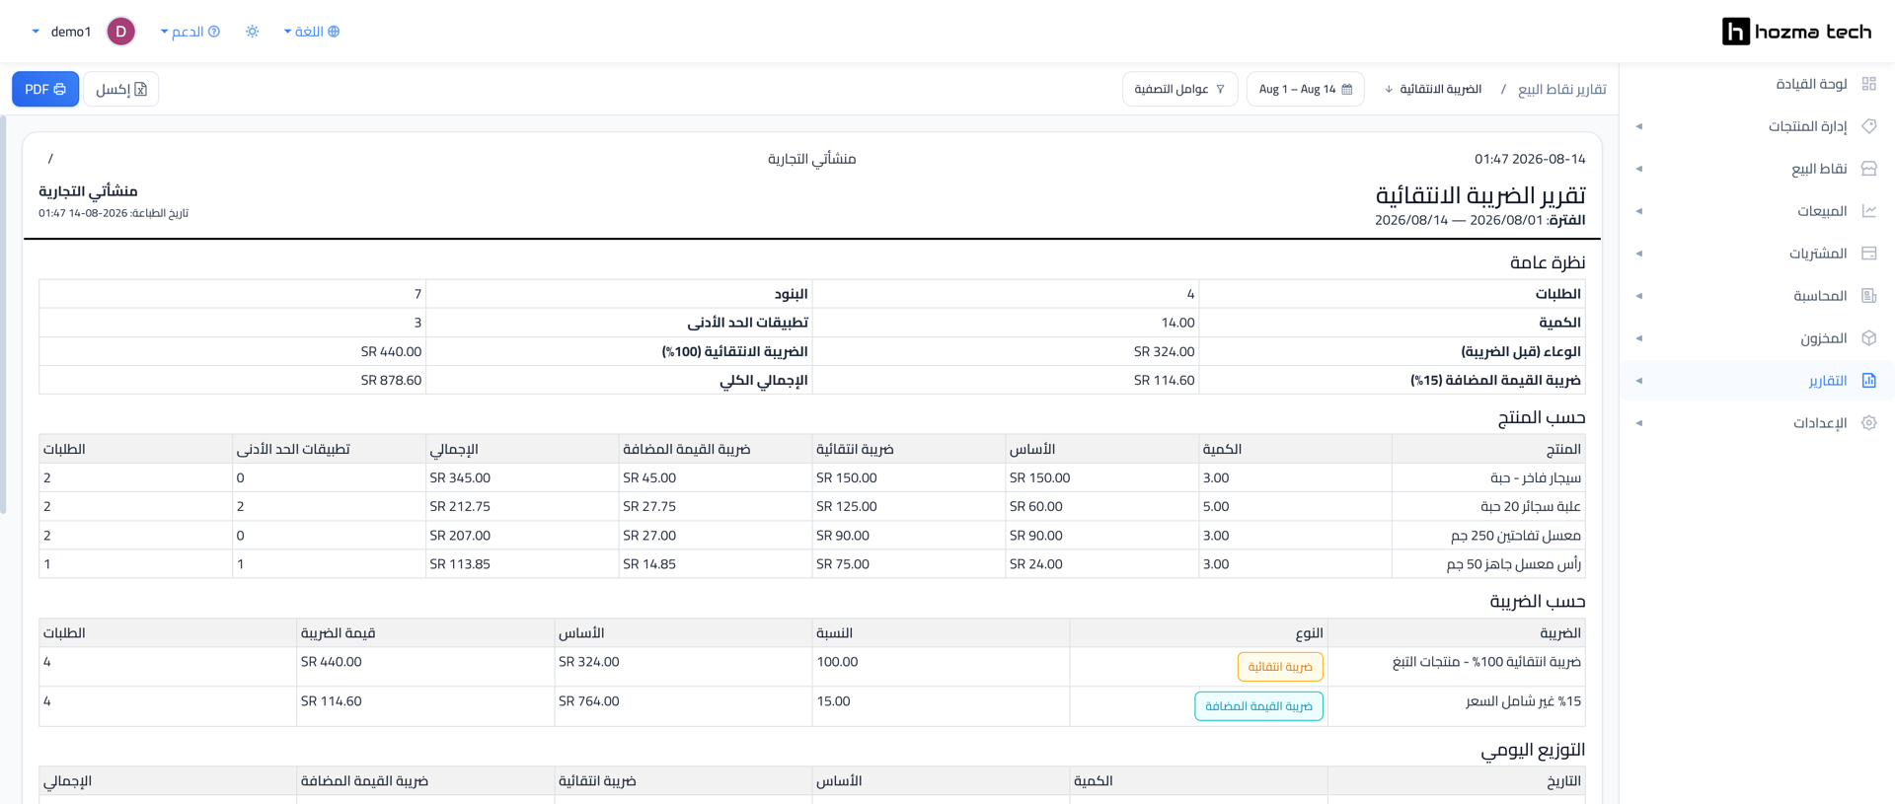The image size is (1895, 804).
Task: Click the تقرير الضريبة الانتقائية report title
Action: (1480, 195)
